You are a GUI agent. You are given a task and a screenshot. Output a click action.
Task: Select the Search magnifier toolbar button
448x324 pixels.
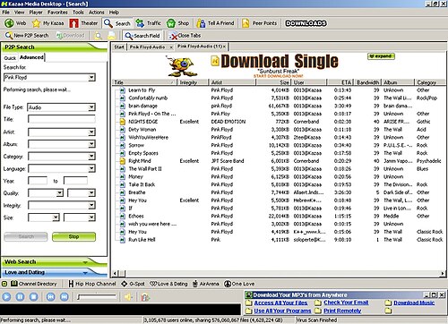tap(116, 23)
